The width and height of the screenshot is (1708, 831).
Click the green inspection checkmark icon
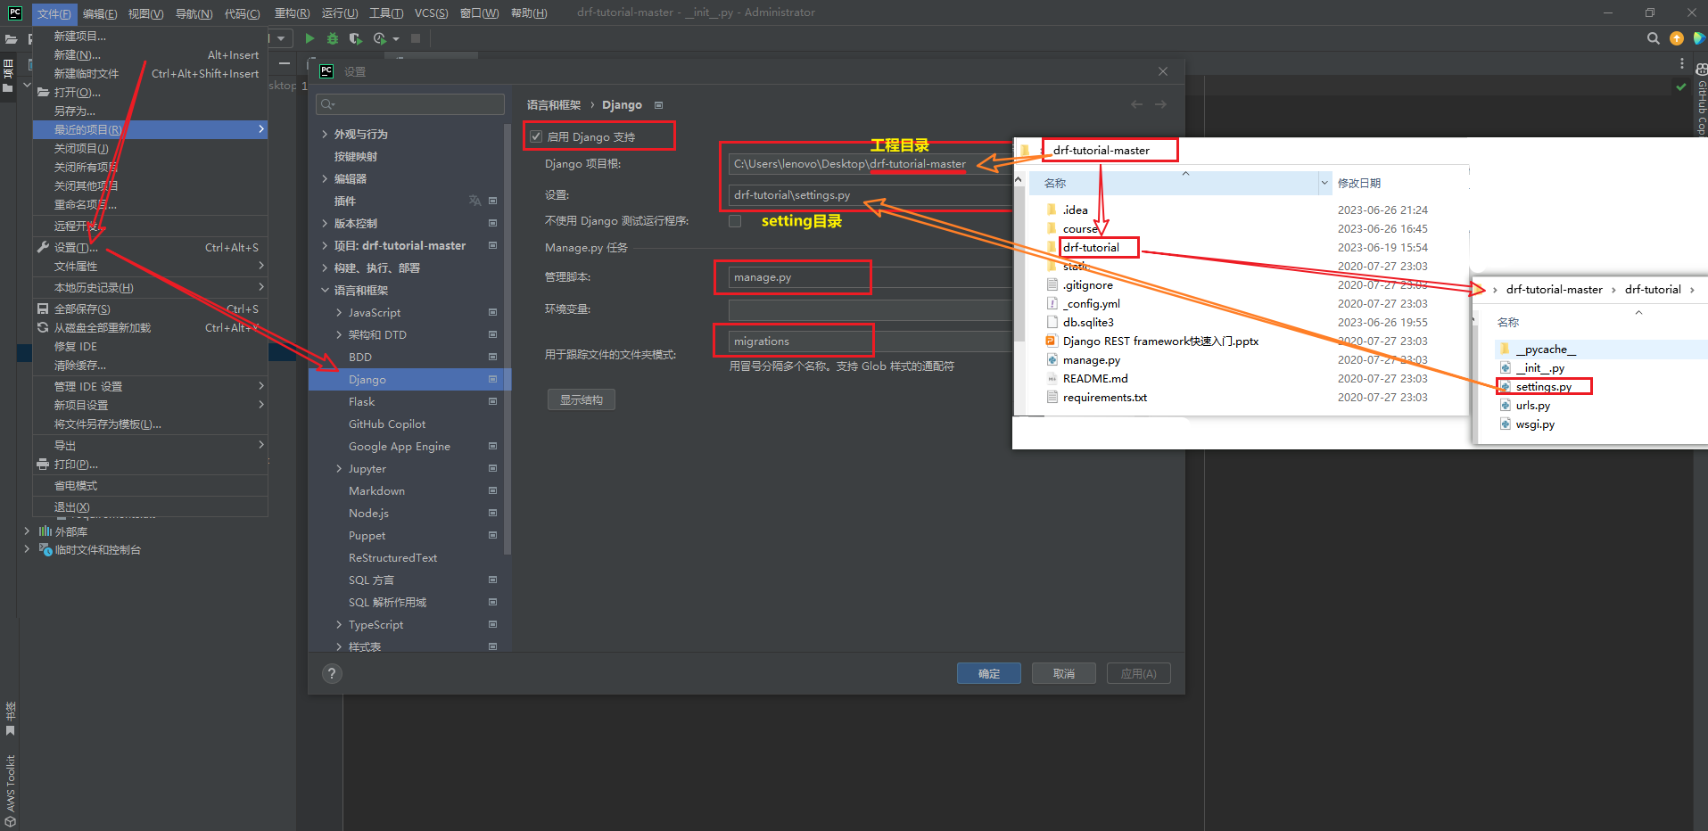(x=1681, y=86)
